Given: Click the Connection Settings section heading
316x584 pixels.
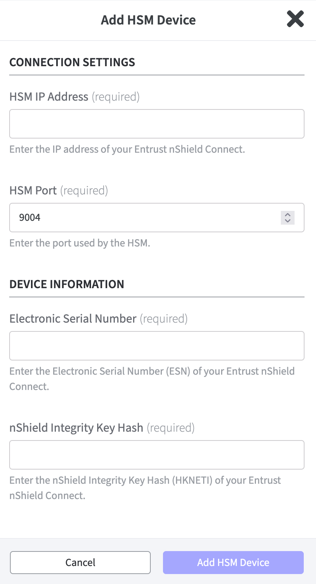Looking at the screenshot, I should click(72, 62).
